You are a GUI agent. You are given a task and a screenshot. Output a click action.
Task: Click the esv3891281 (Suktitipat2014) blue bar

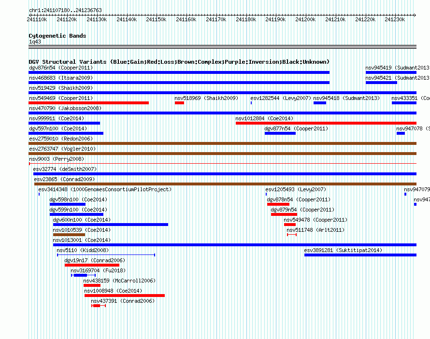tap(360, 255)
